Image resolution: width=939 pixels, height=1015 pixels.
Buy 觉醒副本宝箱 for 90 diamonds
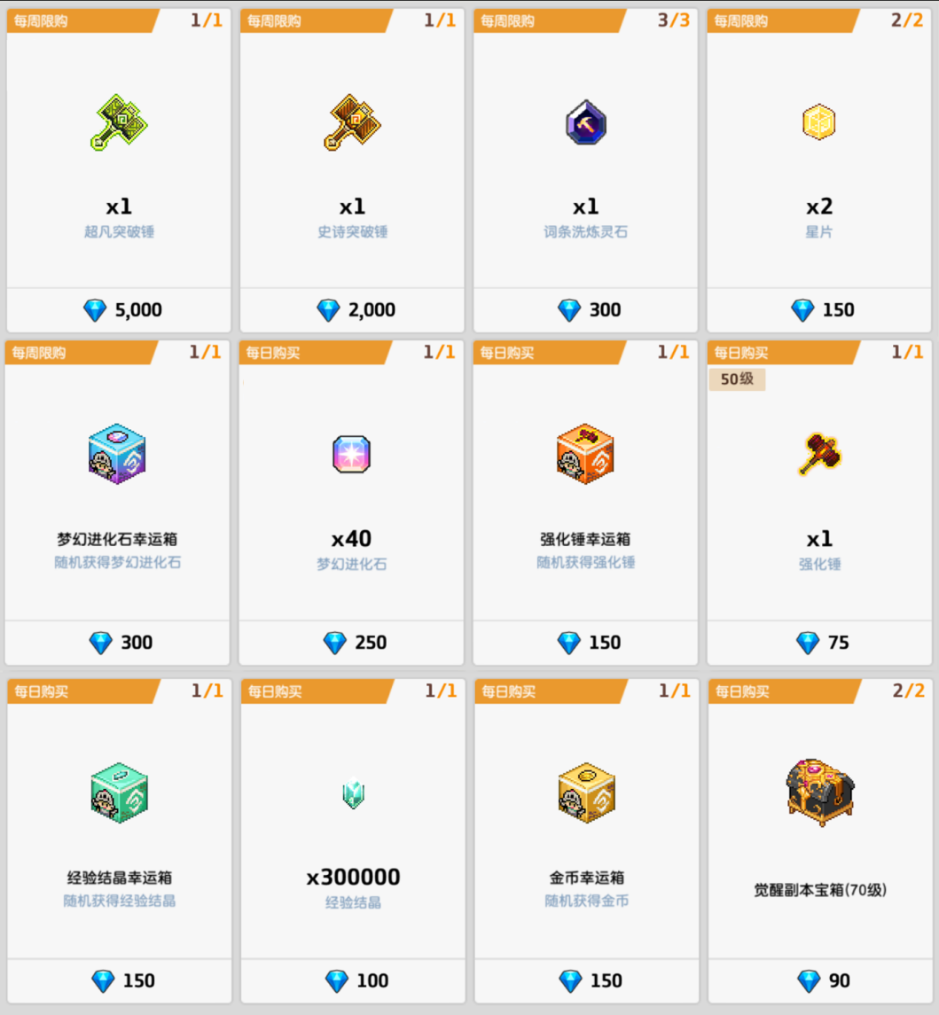820,980
